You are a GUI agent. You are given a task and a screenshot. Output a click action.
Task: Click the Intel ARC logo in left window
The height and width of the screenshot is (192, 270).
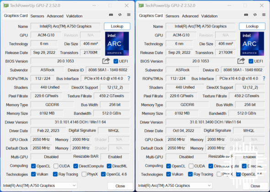[117, 44]
